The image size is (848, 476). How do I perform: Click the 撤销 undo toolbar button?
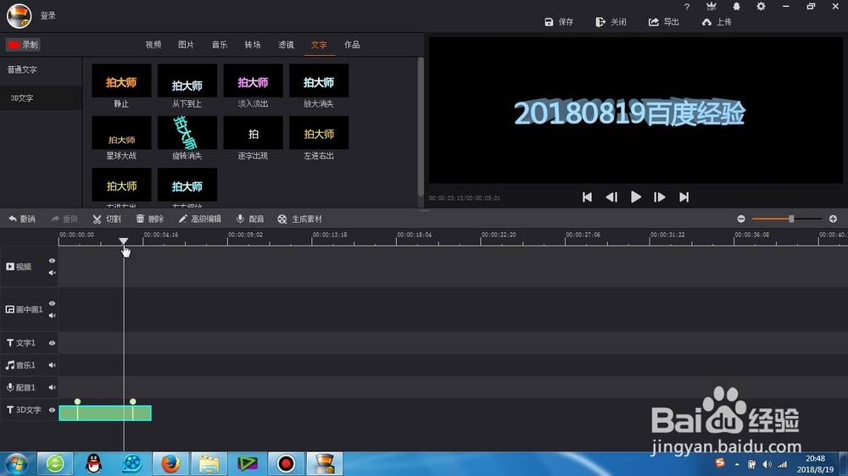coord(22,219)
